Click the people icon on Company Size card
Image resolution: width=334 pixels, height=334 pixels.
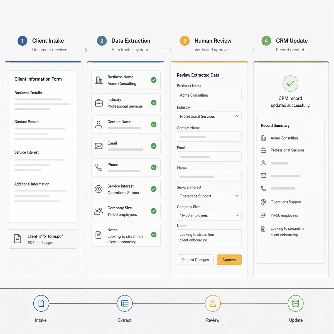99,211
